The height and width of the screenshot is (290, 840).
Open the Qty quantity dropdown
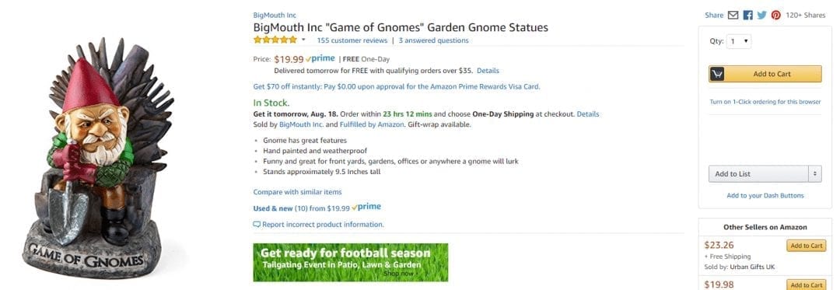tap(739, 41)
